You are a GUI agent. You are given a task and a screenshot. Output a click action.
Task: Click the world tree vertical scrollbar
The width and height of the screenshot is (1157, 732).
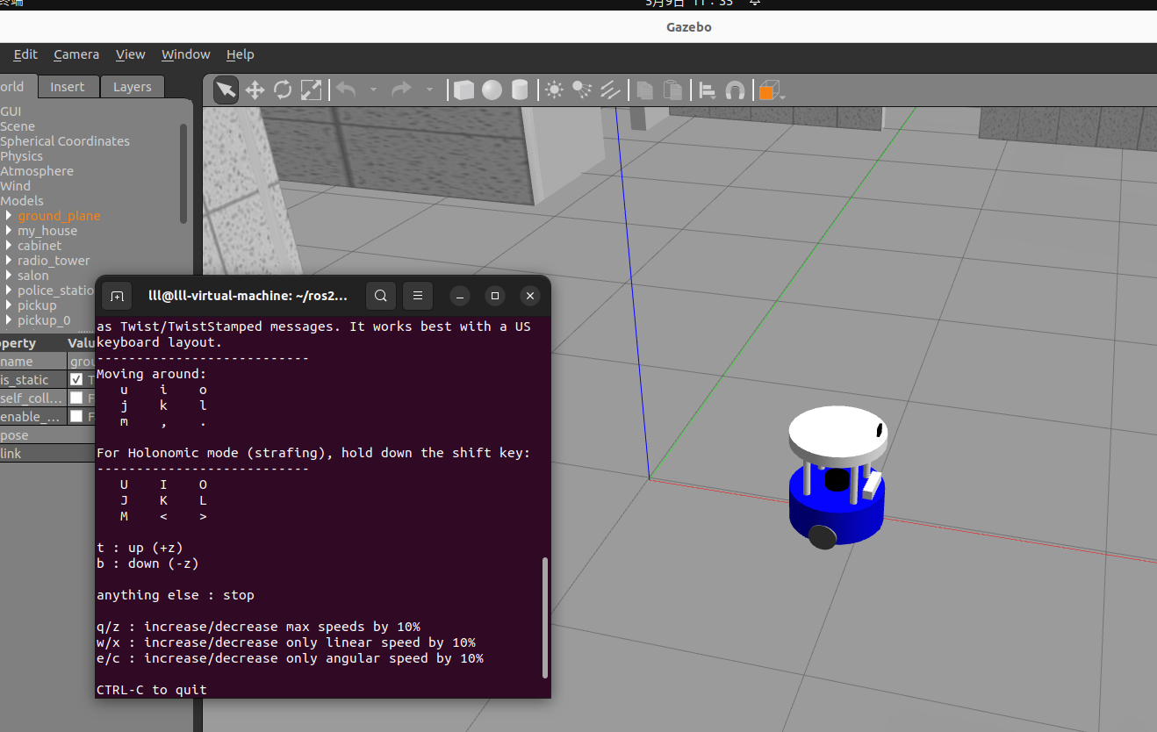(x=183, y=173)
